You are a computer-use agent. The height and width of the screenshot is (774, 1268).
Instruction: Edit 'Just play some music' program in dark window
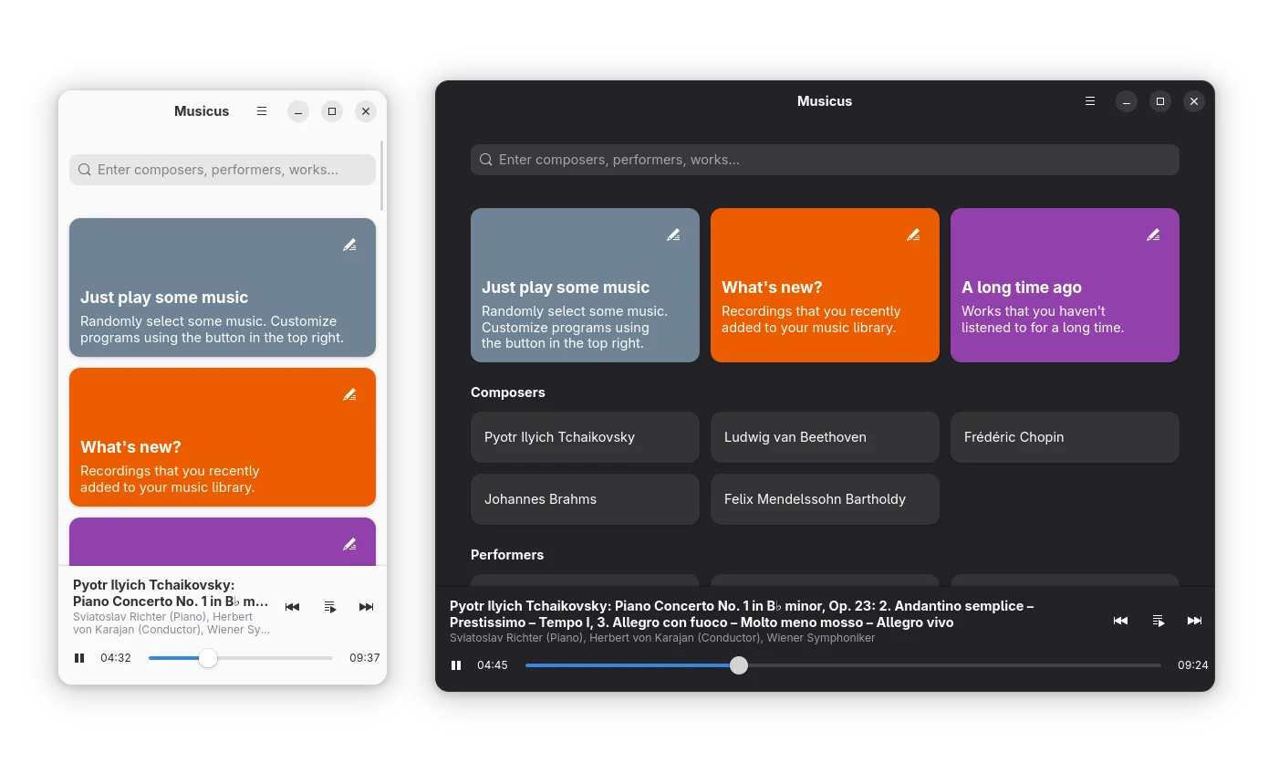pos(673,235)
